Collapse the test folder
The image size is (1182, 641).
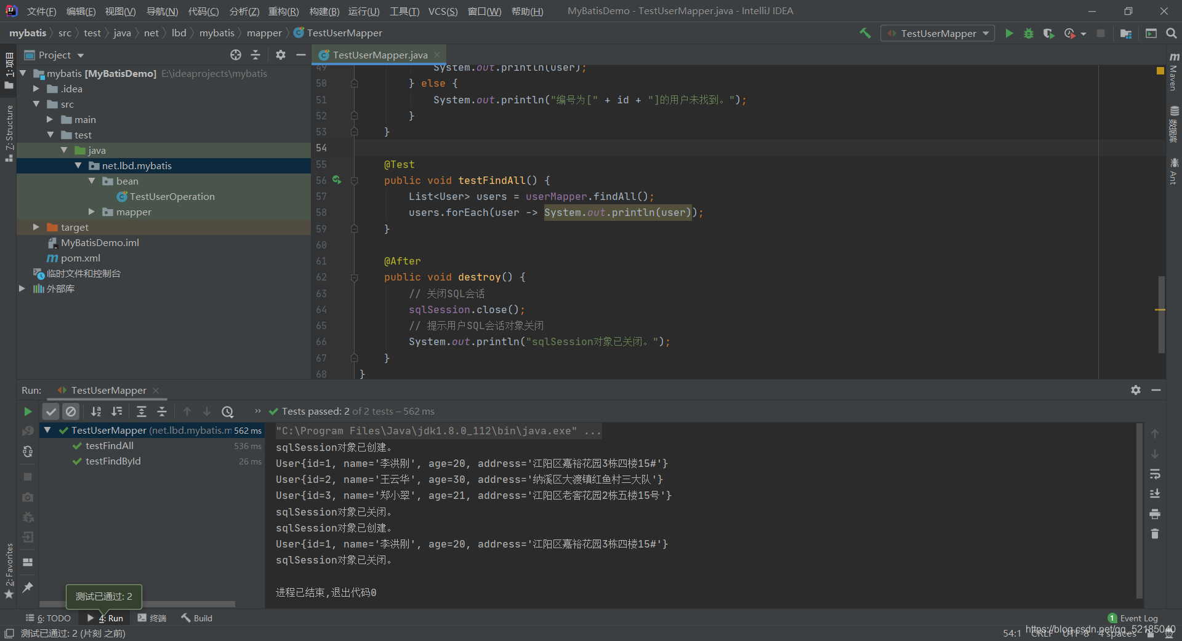(50, 135)
